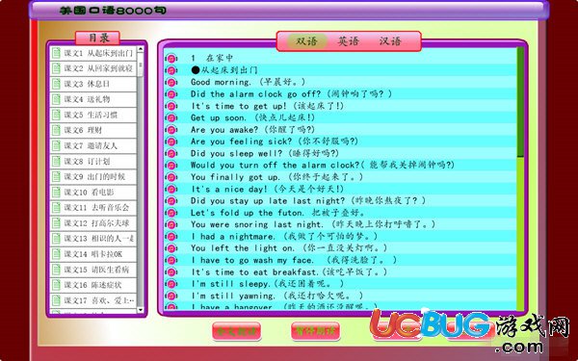578x361 pixels.
Task: Click speaker icon beside "I'm still yawning."
Action: point(171,296)
